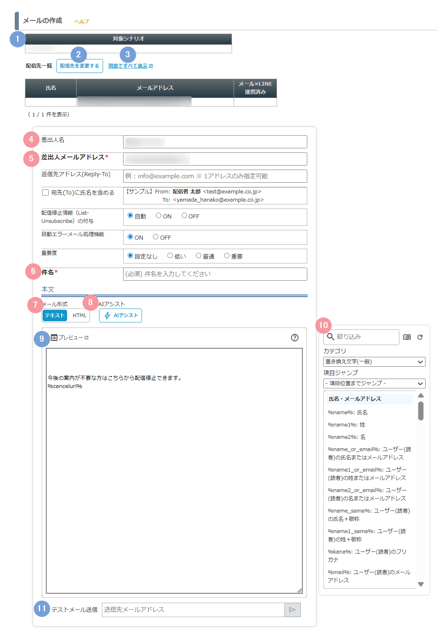Screen dimensions: 437x640
Task: Click the help question mark icon above body
Action: click(295, 338)
